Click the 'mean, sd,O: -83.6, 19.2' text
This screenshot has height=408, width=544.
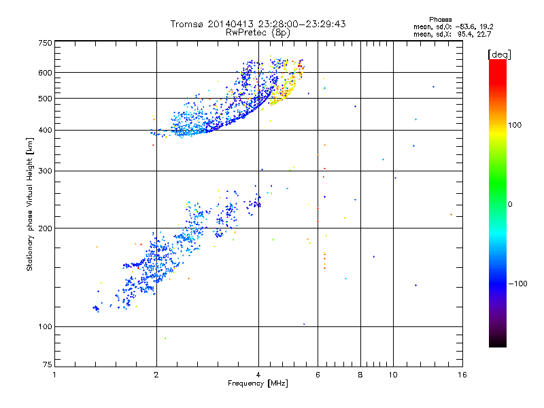pos(453,27)
